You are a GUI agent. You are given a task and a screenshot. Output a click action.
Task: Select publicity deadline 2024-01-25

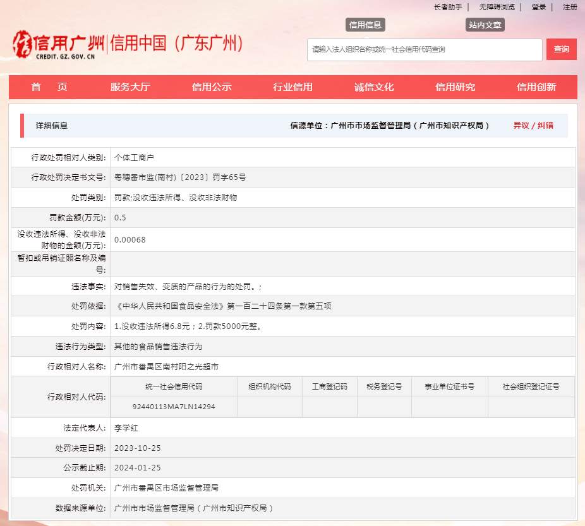point(137,468)
